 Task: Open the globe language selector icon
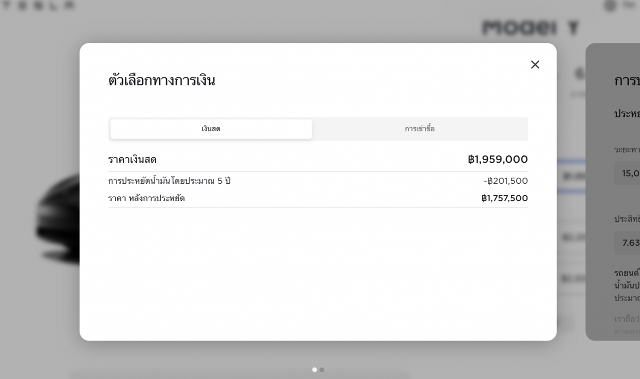[610, 5]
